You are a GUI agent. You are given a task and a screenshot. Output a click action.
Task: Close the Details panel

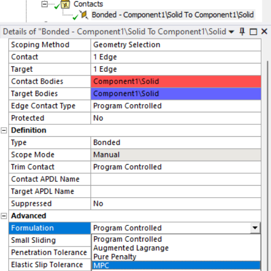(264, 31)
